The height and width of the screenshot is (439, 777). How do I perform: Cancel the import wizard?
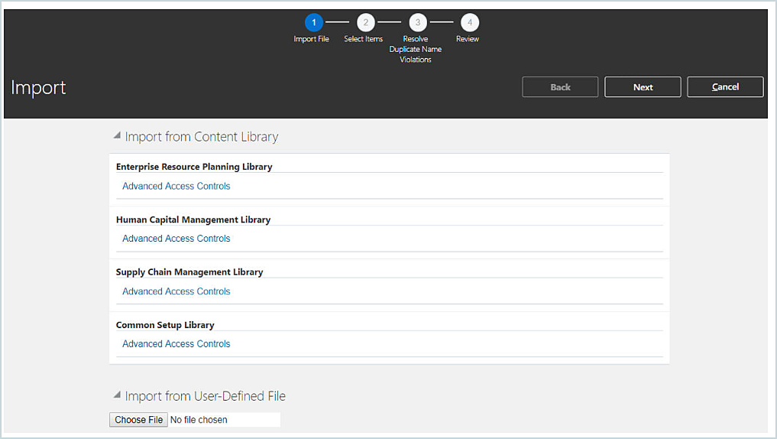[x=724, y=87]
